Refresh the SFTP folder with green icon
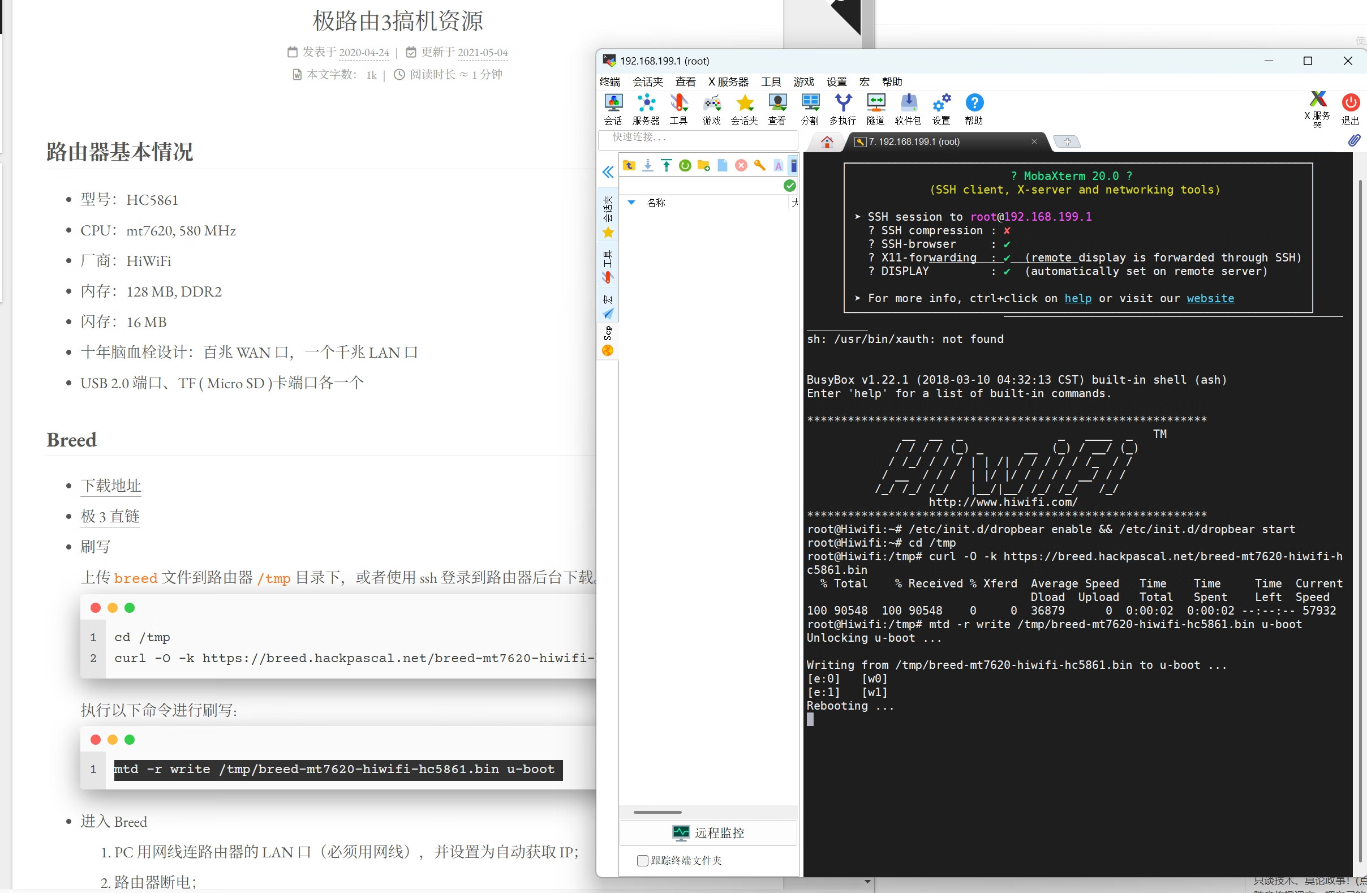 point(685,165)
